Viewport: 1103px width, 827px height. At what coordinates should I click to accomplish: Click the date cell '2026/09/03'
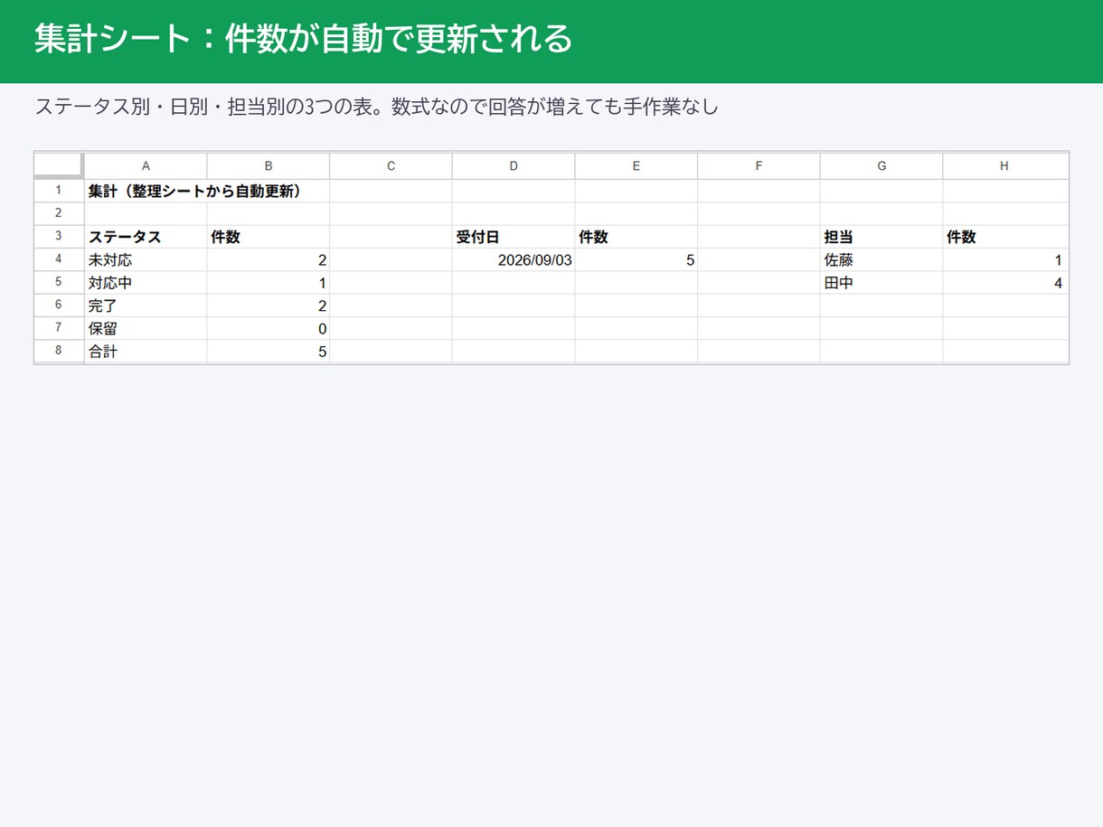(x=514, y=259)
